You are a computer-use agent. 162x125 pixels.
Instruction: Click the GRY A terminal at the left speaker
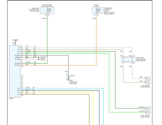click(142, 77)
